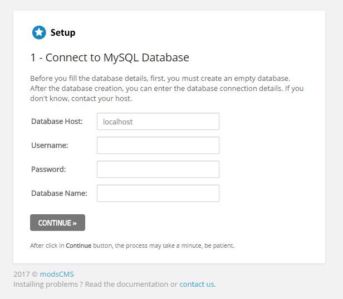Image resolution: width=343 pixels, height=299 pixels.
Task: Click the bold Continue word in note
Action: (79, 245)
